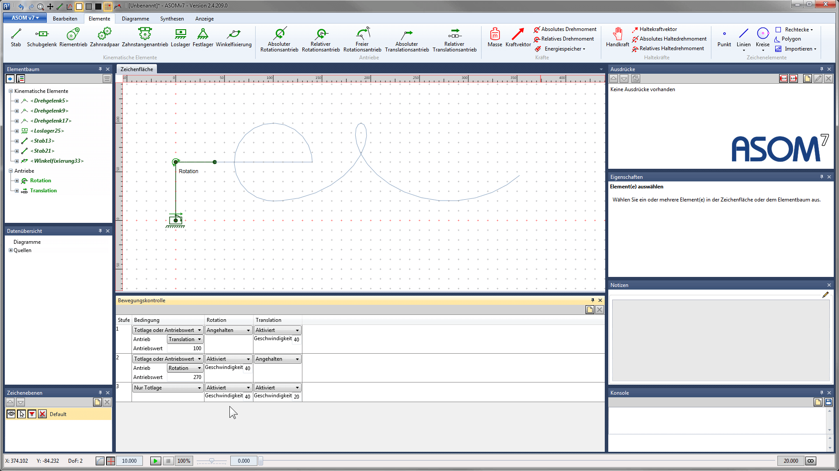
Task: Select the Zeichenfläche tab
Action: tap(137, 69)
